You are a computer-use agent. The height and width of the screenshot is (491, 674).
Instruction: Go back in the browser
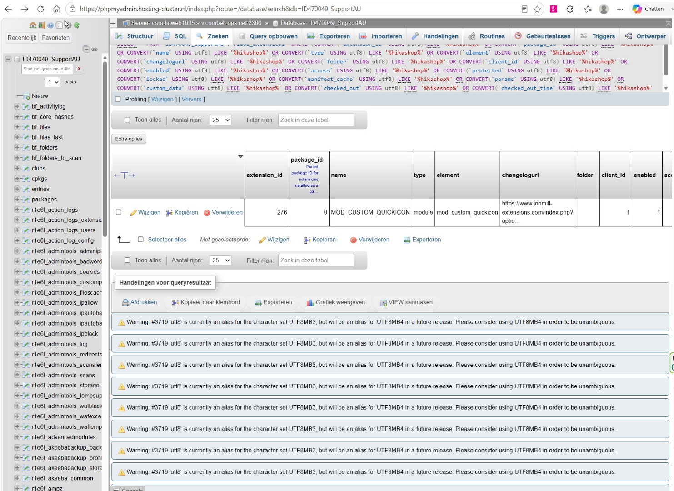click(x=9, y=9)
